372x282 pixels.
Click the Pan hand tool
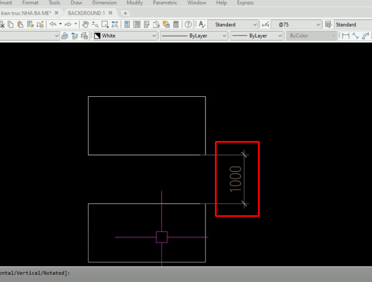coord(86,24)
